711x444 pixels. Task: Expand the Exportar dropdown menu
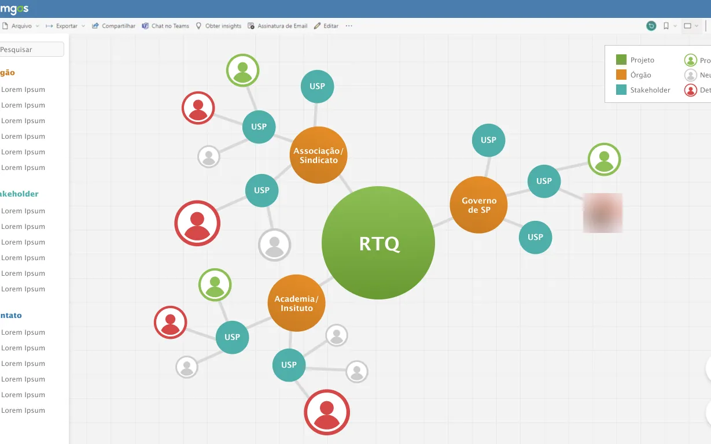point(83,26)
